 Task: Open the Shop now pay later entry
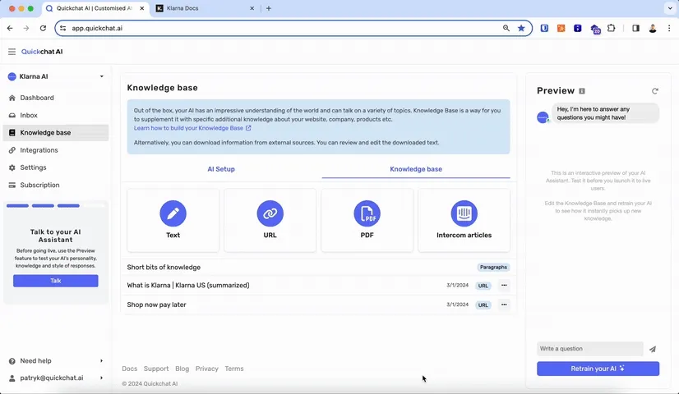(156, 305)
